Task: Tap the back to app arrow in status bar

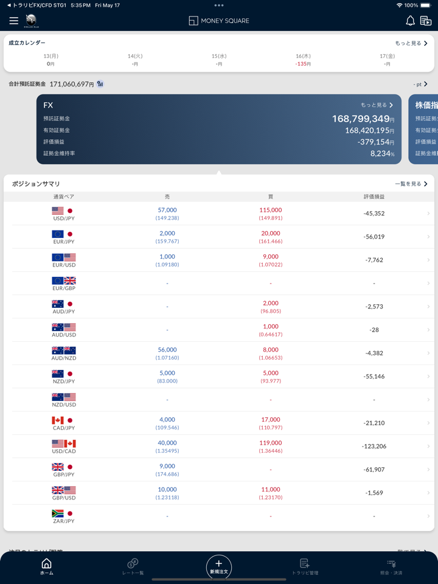Action: click(x=9, y=5)
